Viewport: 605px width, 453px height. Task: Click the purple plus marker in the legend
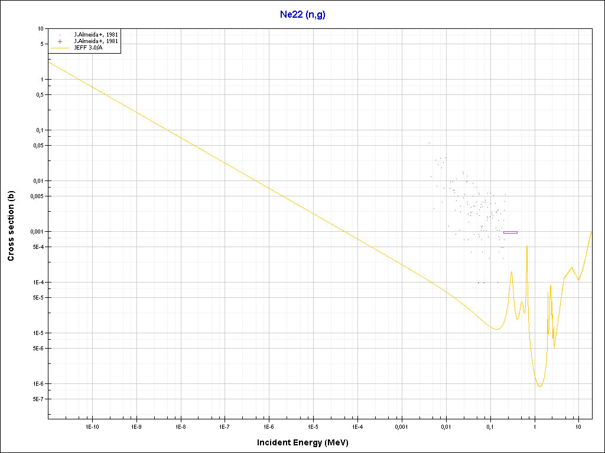tap(60, 41)
